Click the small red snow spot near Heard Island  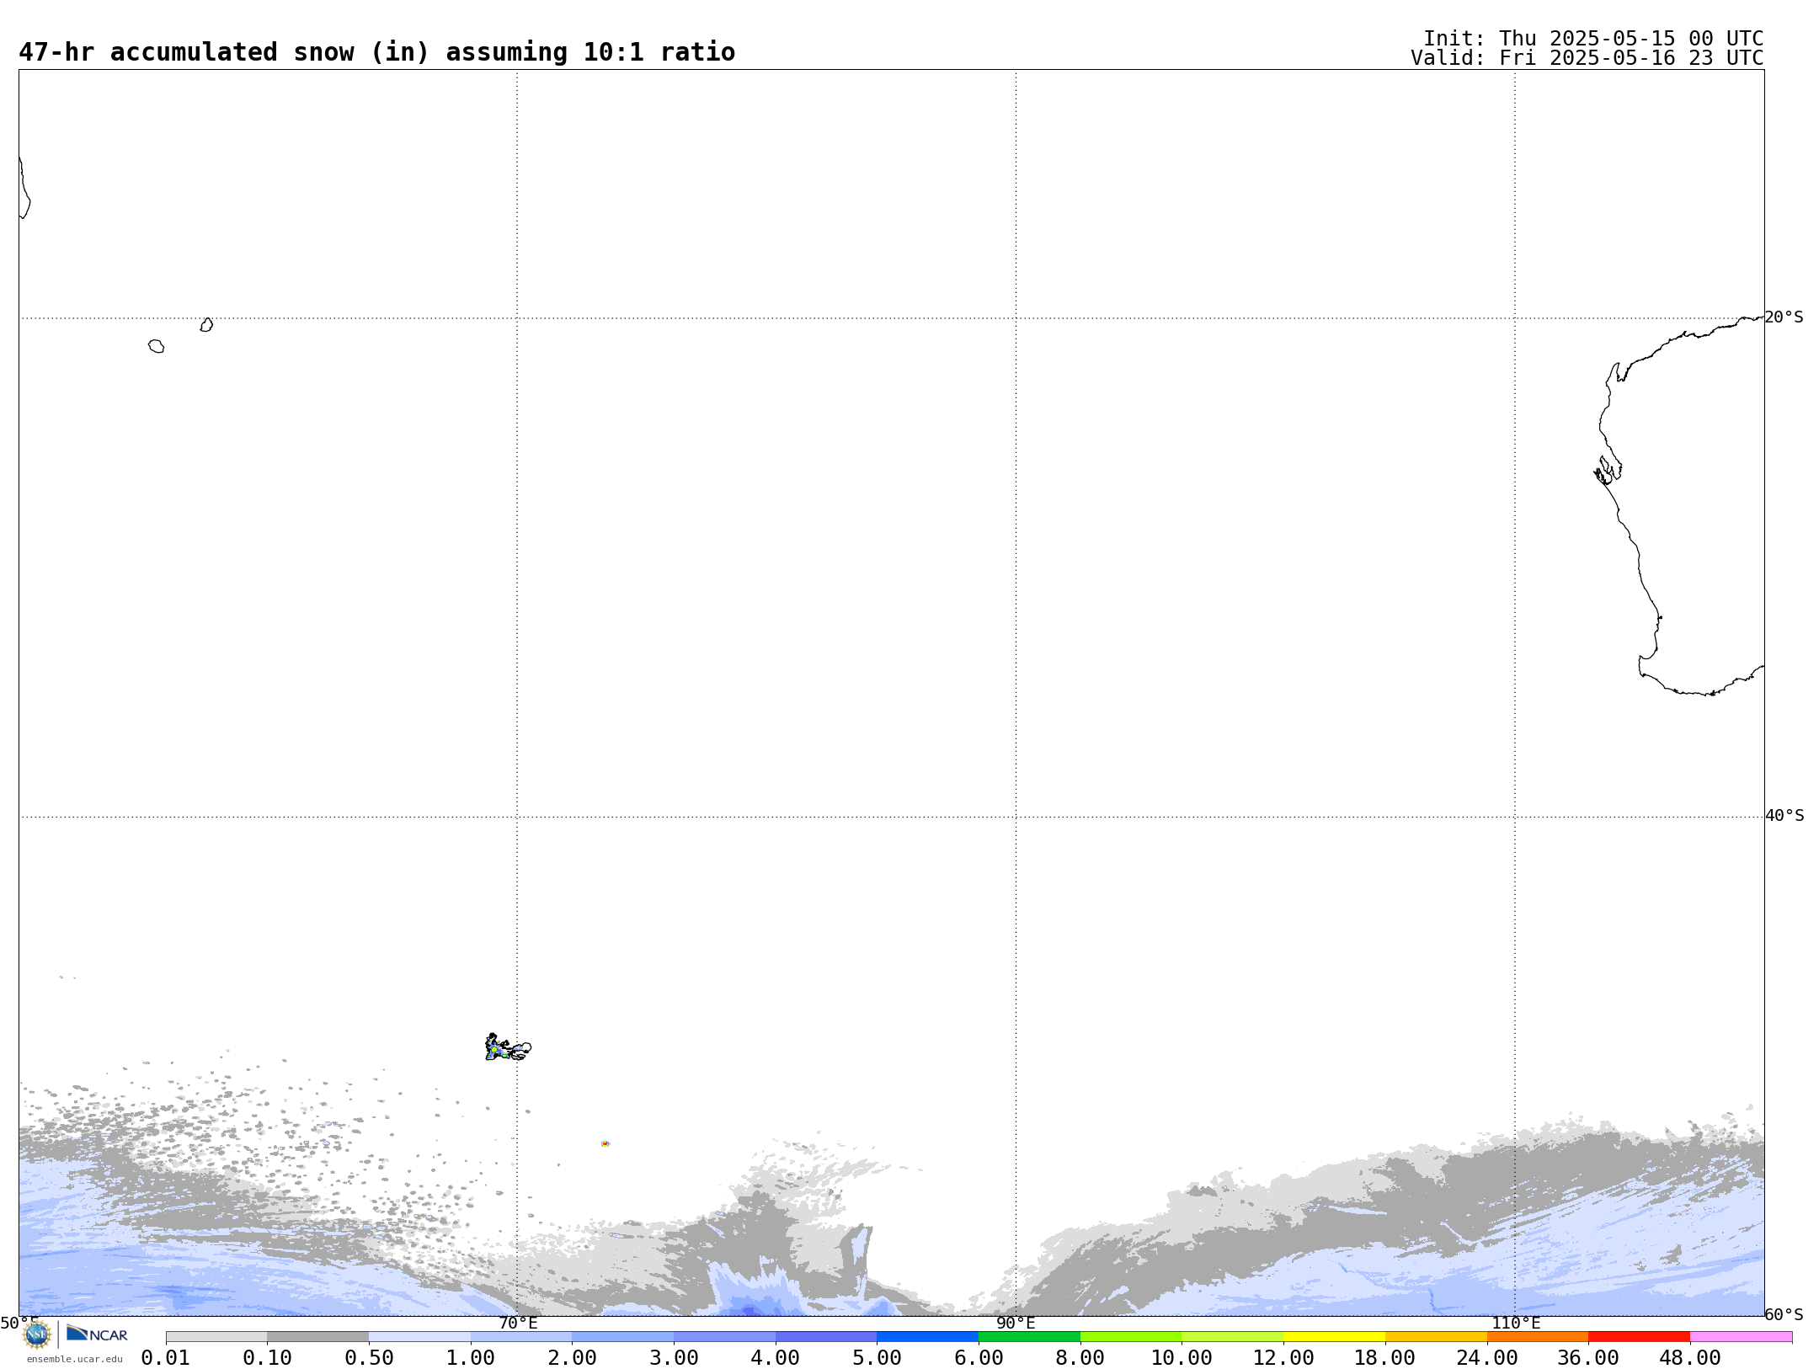605,1143
